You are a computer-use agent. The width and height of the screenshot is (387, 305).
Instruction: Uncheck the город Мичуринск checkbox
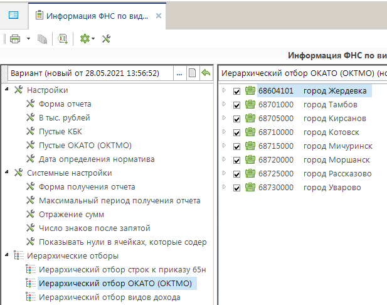coord(236,147)
